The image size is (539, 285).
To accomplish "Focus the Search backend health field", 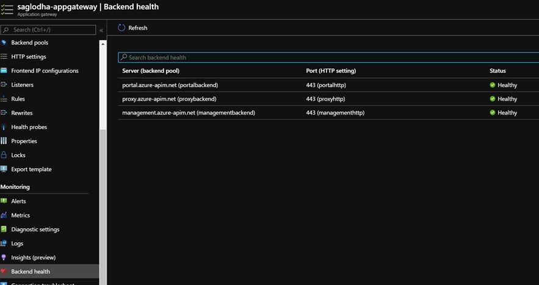I will [328, 57].
